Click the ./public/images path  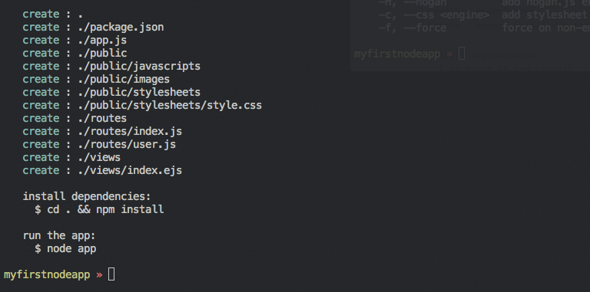[124, 79]
